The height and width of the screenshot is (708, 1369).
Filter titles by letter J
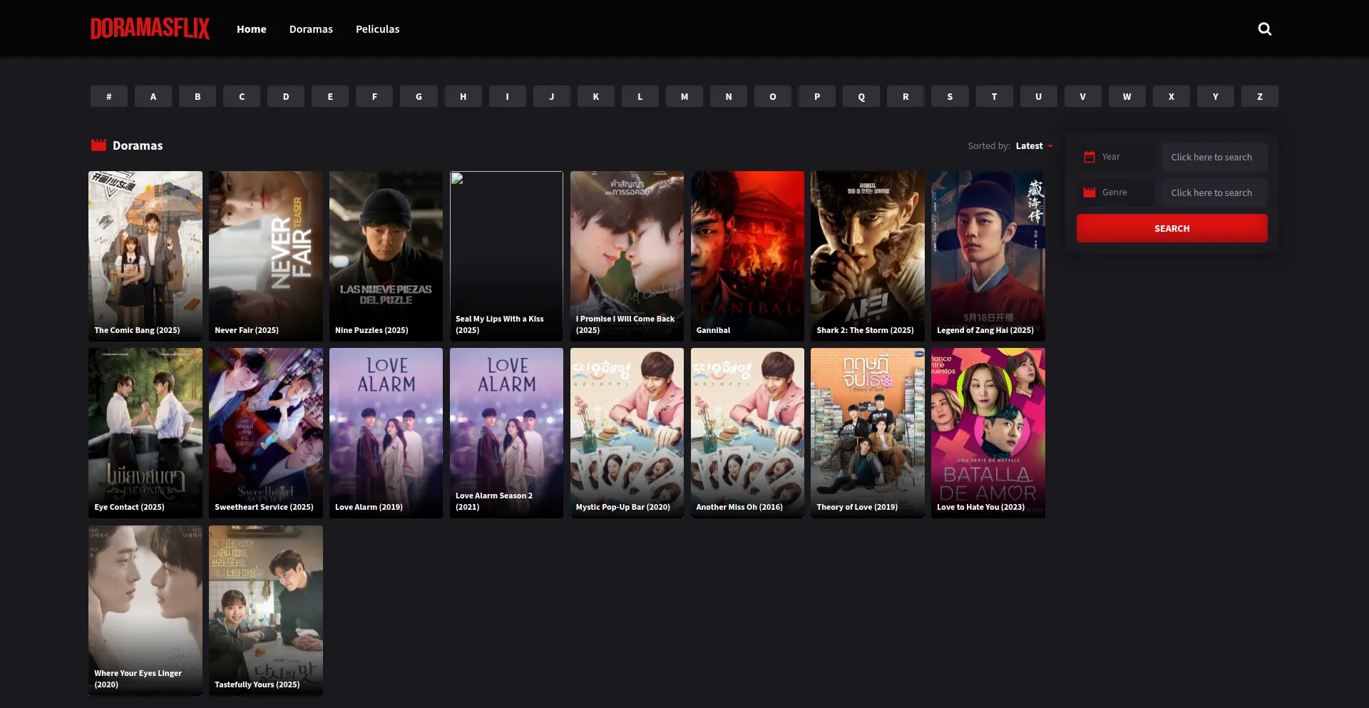pos(551,96)
